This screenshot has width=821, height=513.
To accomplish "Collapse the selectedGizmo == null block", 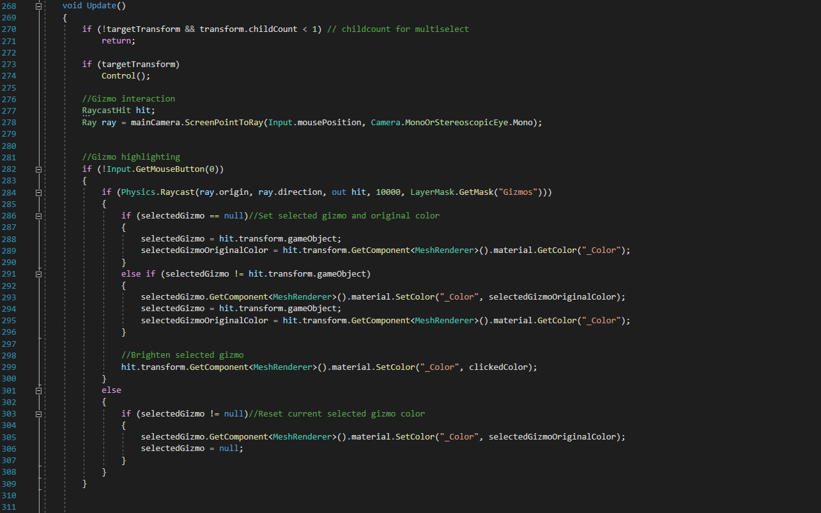I will (39, 216).
